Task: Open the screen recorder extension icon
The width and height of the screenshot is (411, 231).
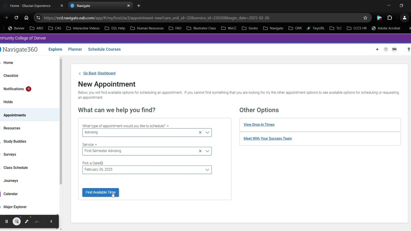Action: [x=379, y=18]
